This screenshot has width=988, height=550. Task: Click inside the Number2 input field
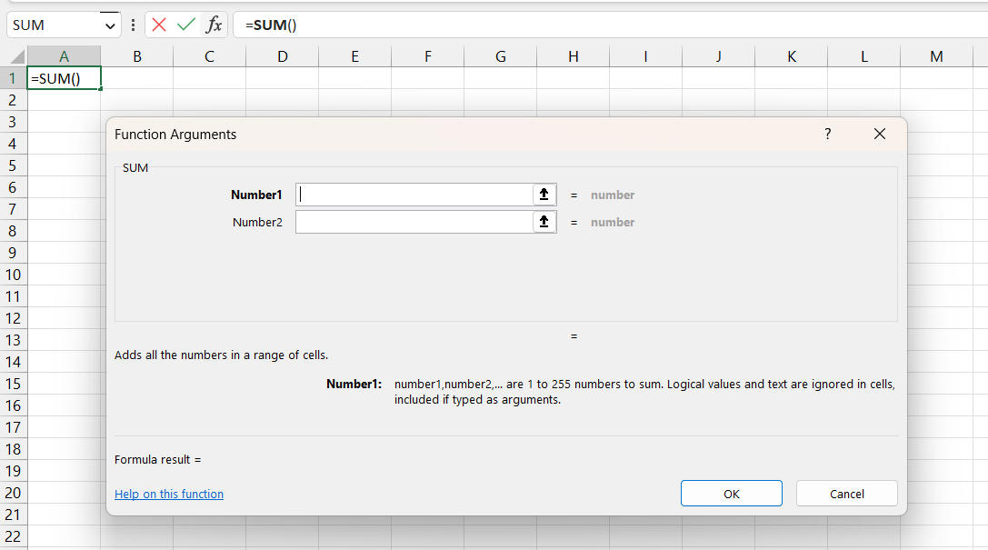click(x=414, y=222)
